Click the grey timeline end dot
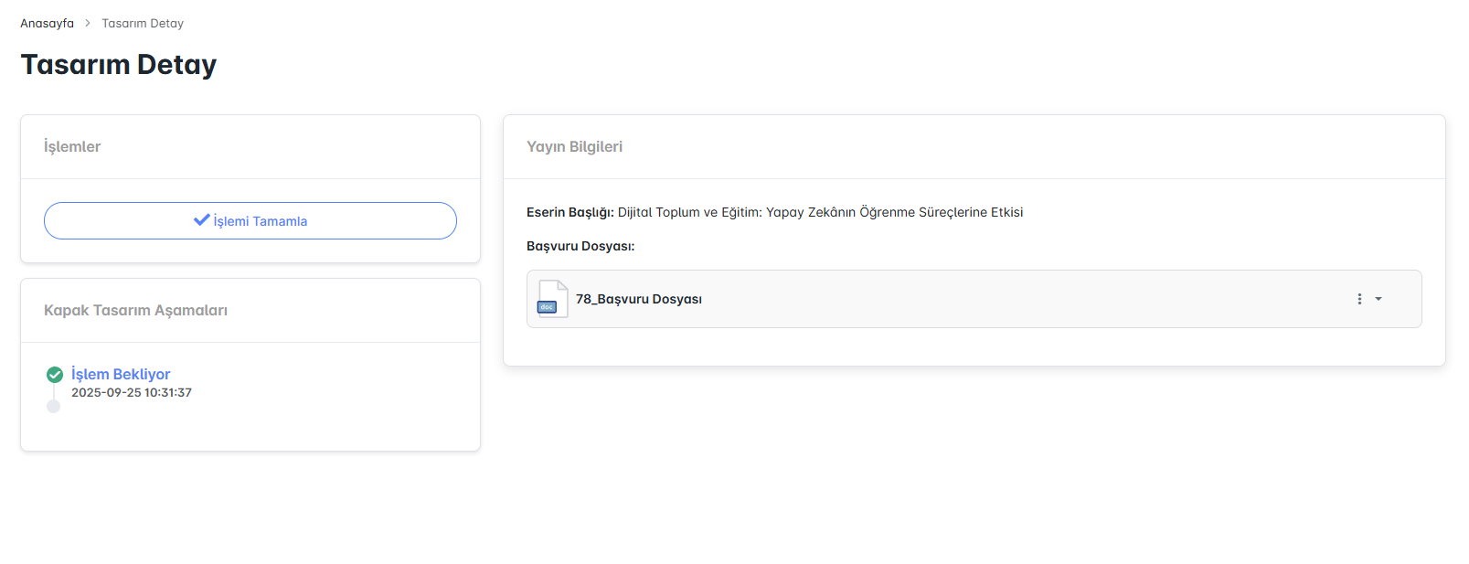Viewport: 1469px width, 564px height. [53, 407]
